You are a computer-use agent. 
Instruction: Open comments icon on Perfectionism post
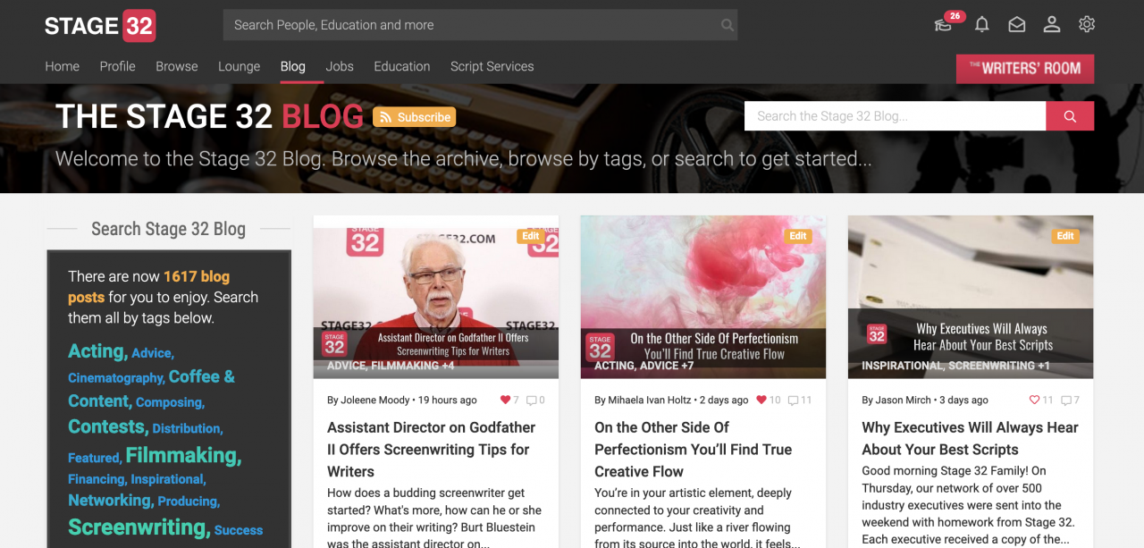[793, 400]
